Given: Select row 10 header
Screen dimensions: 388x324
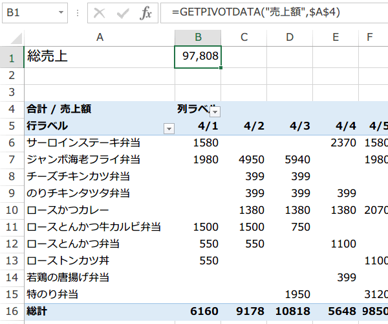Looking at the screenshot, I should tap(12, 211).
